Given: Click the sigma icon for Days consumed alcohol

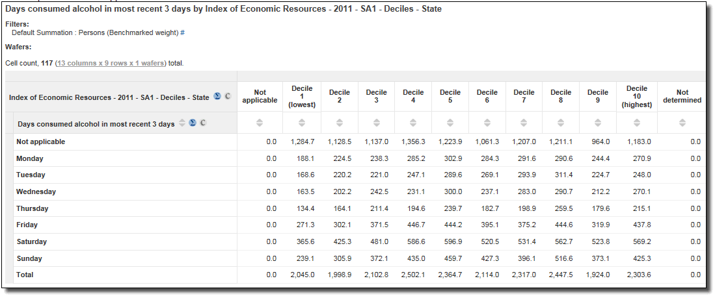Looking at the screenshot, I should [x=193, y=123].
